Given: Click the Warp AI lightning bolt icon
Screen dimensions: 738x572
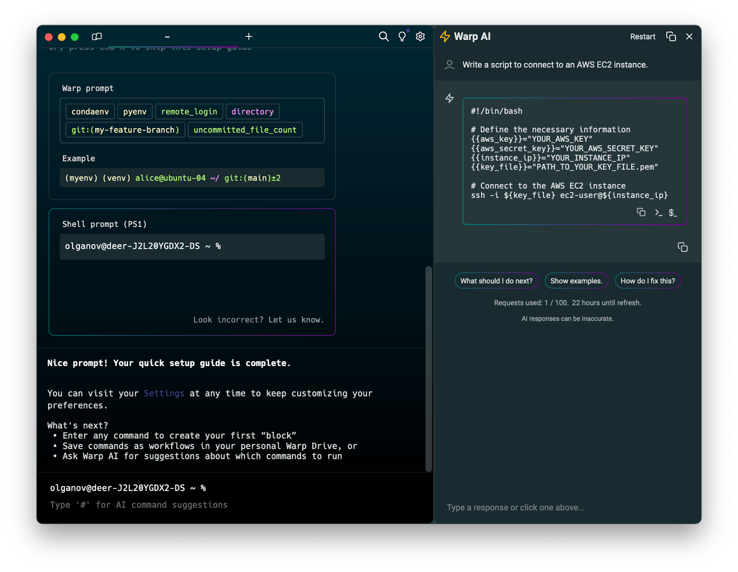Looking at the screenshot, I should 445,36.
